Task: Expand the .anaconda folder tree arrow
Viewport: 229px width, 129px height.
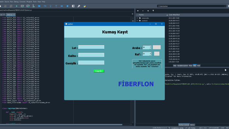Action: point(137,18)
